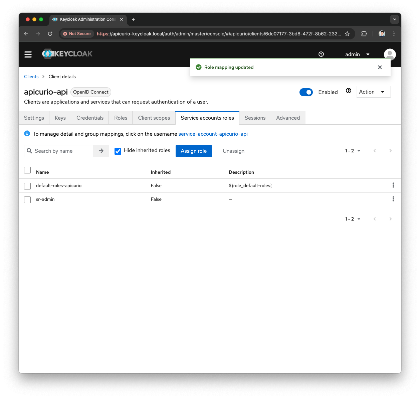The width and height of the screenshot is (420, 398).
Task: Click the Assign role button
Action: 194,151
